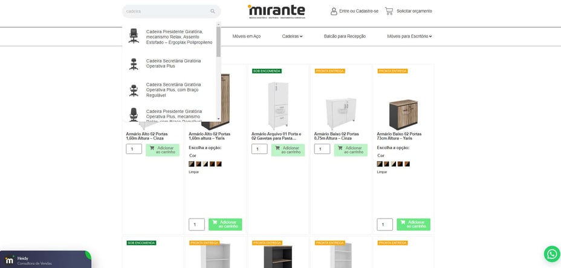Viewport: 561px width, 268px height.
Task: Click the shopping cart icon in header
Action: 389,11
